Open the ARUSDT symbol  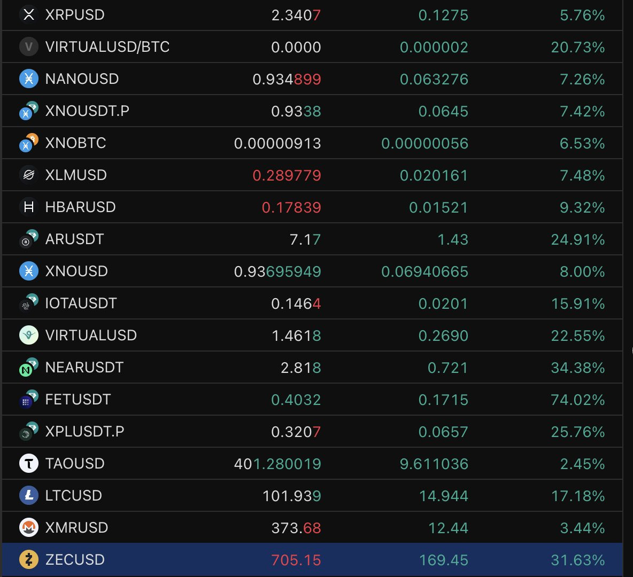75,239
